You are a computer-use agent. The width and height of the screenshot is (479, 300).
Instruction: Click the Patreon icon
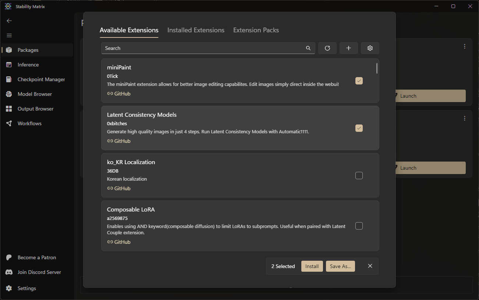[x=9, y=257]
